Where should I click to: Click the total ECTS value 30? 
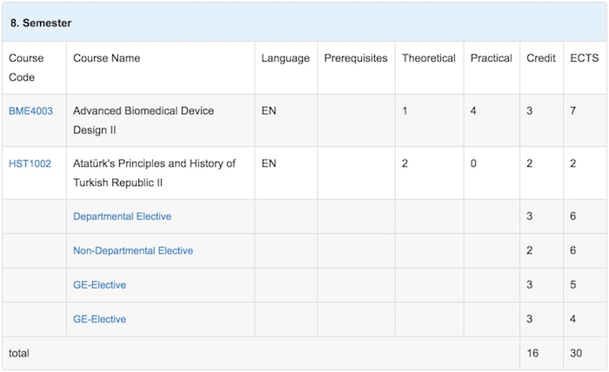tap(576, 354)
